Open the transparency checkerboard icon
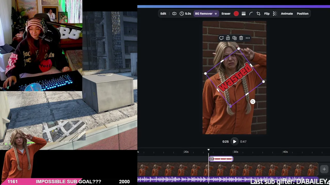330x185 pixels. 275,14
